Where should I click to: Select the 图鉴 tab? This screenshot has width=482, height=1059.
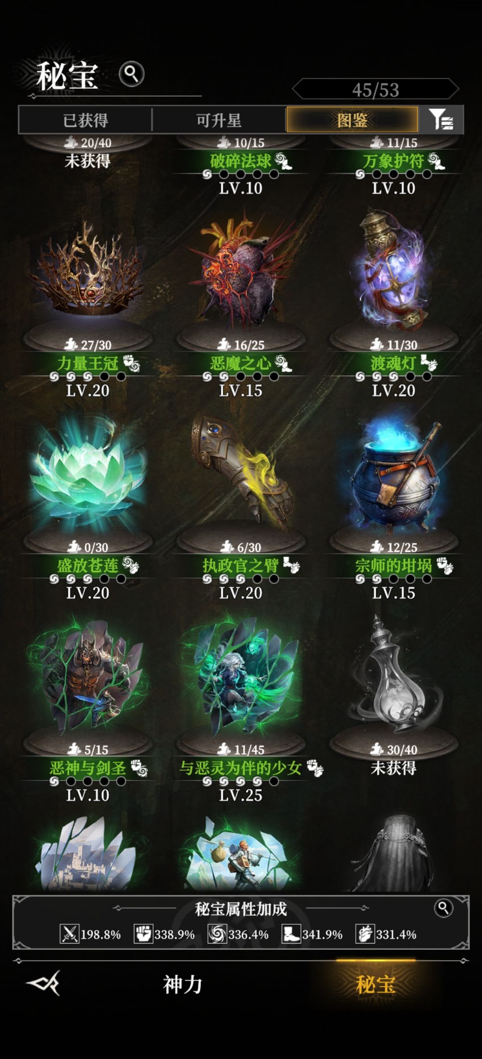click(x=352, y=120)
